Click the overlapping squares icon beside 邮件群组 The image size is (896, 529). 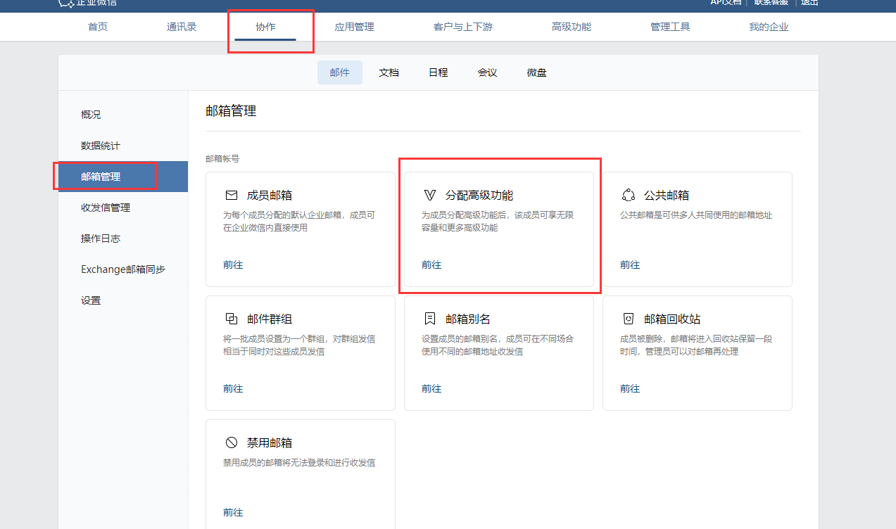(232, 319)
